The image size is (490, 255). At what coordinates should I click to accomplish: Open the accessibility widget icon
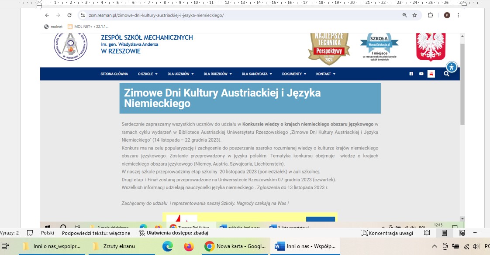(452, 67)
